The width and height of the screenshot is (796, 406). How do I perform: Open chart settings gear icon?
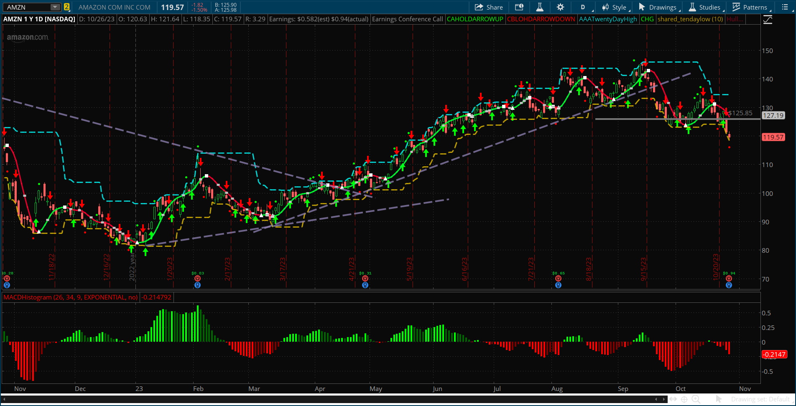pyautogui.click(x=561, y=7)
